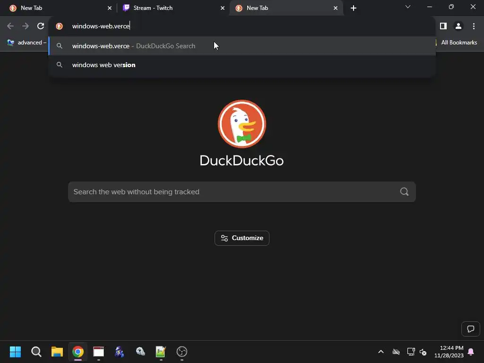Select the windows-web.verce DuckDuckGo Search suggestion
This screenshot has height=363, width=484.
(x=242, y=46)
